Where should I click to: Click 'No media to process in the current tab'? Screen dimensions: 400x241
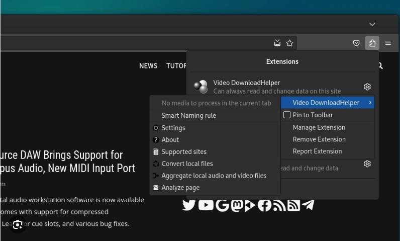coord(216,103)
